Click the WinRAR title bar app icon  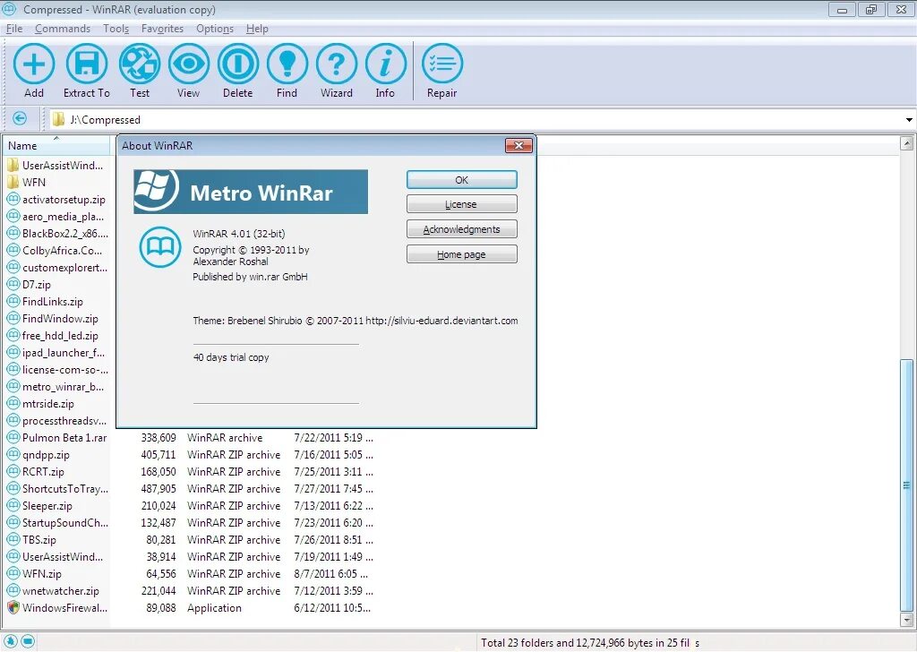pos(9,9)
